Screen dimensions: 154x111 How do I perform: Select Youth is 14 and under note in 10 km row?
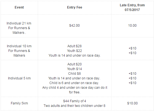[x=75, y=56]
